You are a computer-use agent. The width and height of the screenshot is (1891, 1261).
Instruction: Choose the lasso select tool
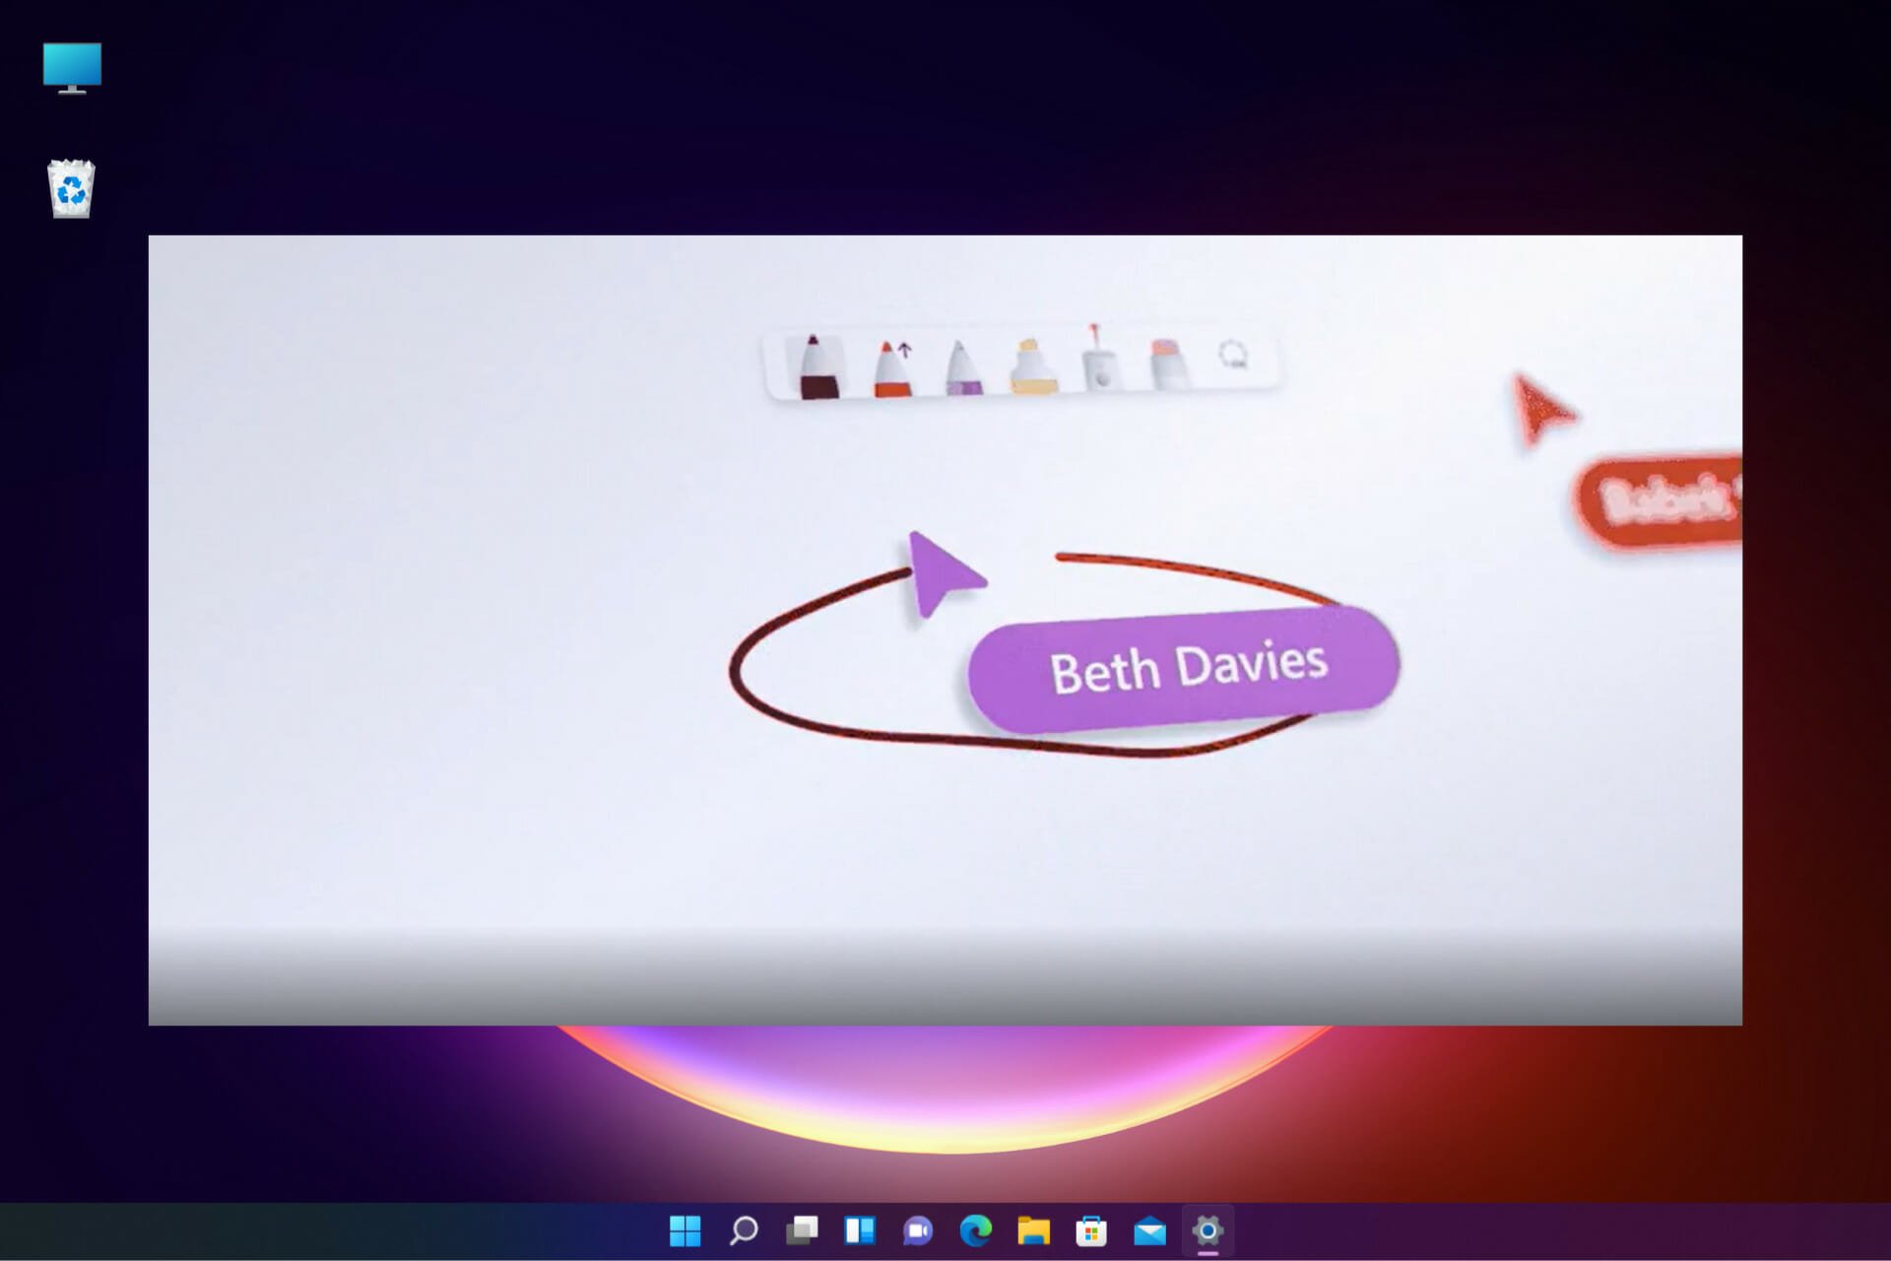1233,355
